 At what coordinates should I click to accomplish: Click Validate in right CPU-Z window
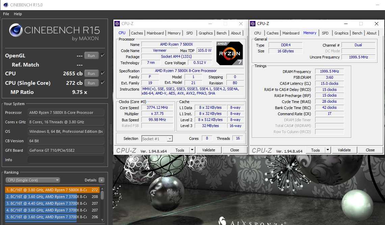tap(344, 150)
